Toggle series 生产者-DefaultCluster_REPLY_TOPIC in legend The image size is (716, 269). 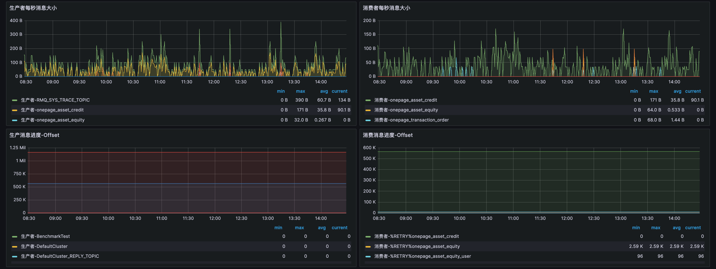60,256
